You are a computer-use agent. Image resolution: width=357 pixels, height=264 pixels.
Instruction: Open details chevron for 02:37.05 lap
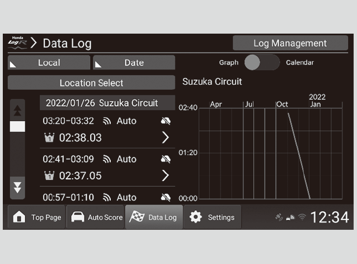pos(165,175)
